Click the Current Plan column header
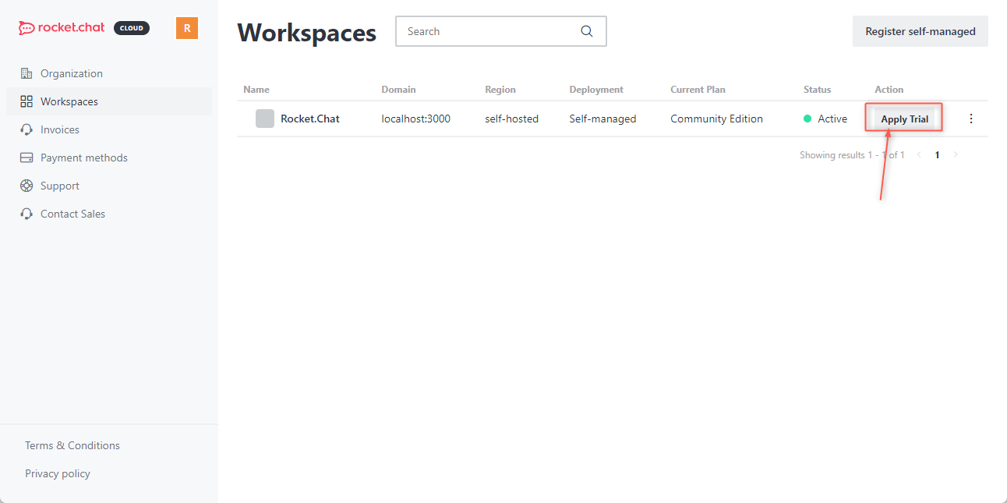The image size is (1007, 503). tap(698, 90)
